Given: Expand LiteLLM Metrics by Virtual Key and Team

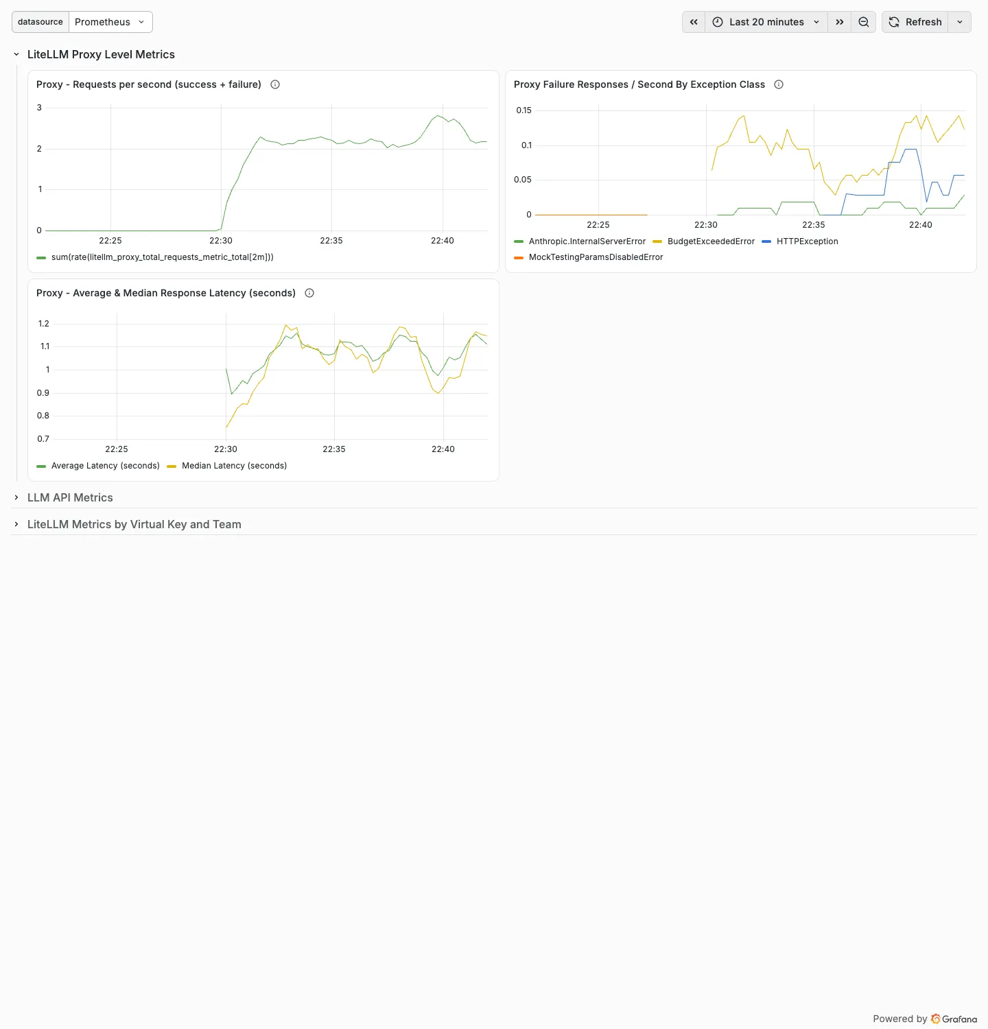Looking at the screenshot, I should [x=16, y=524].
